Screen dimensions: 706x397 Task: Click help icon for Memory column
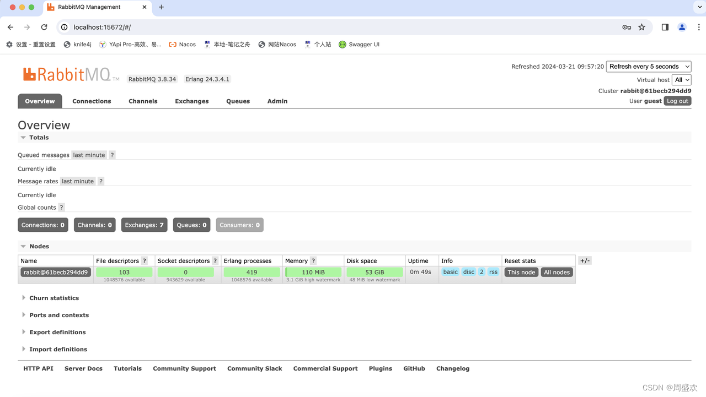pyautogui.click(x=313, y=261)
